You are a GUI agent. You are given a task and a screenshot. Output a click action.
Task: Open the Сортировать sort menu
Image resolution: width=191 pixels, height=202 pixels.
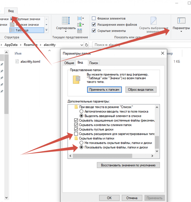66,24
